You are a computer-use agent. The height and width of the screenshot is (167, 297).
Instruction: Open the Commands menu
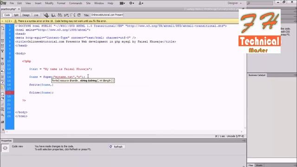[76, 3]
